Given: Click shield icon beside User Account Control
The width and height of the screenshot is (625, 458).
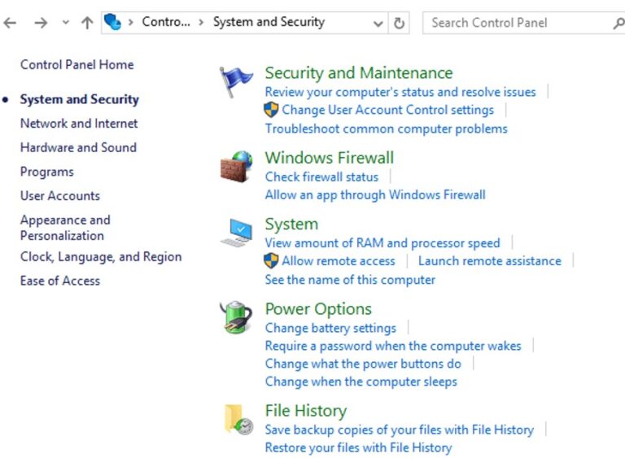Looking at the screenshot, I should [x=271, y=110].
